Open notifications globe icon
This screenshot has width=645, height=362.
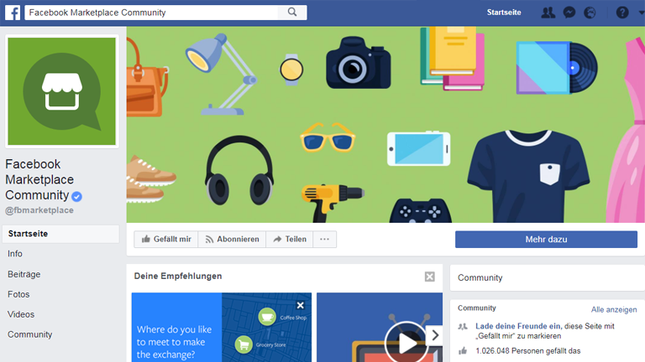pos(590,13)
